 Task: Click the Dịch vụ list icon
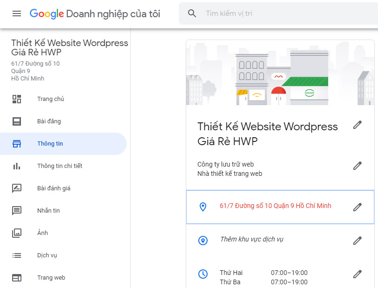point(17,255)
